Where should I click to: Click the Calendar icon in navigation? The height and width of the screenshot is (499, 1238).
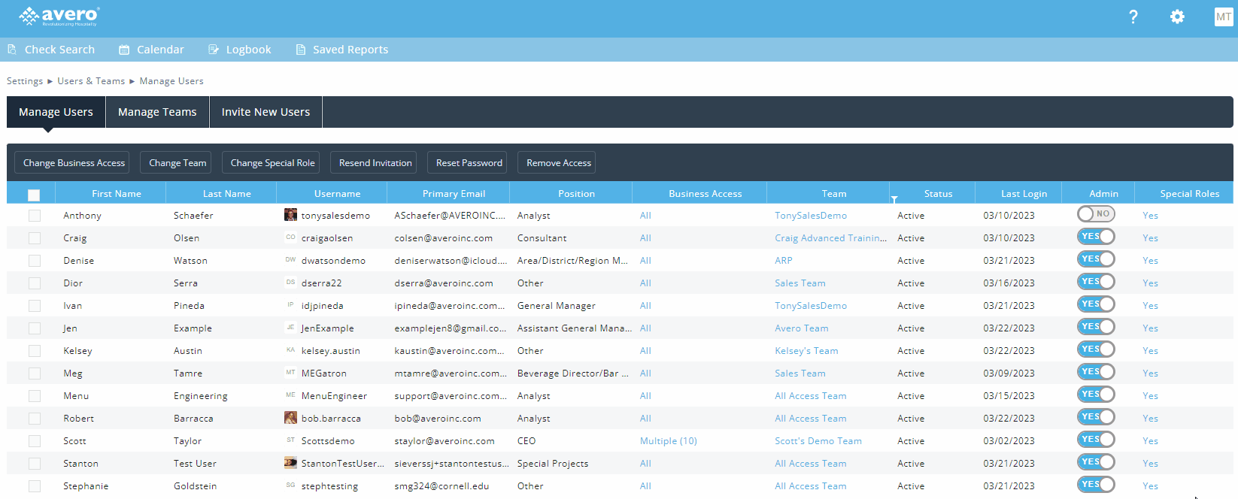point(124,50)
